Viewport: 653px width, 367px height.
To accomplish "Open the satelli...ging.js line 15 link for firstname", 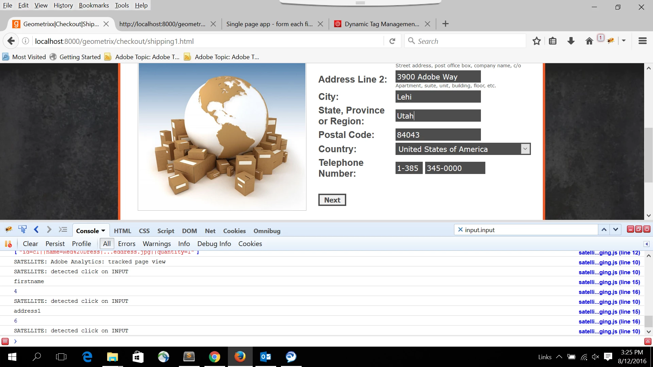I will click(x=609, y=282).
